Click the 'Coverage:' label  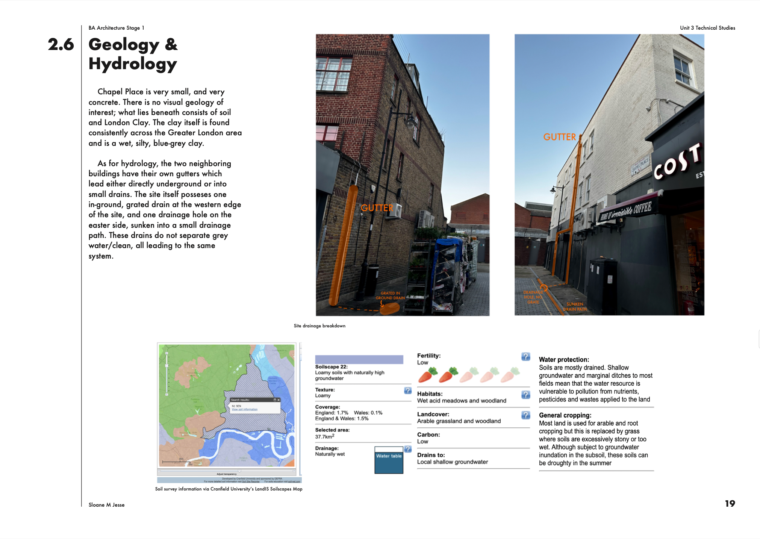[327, 407]
